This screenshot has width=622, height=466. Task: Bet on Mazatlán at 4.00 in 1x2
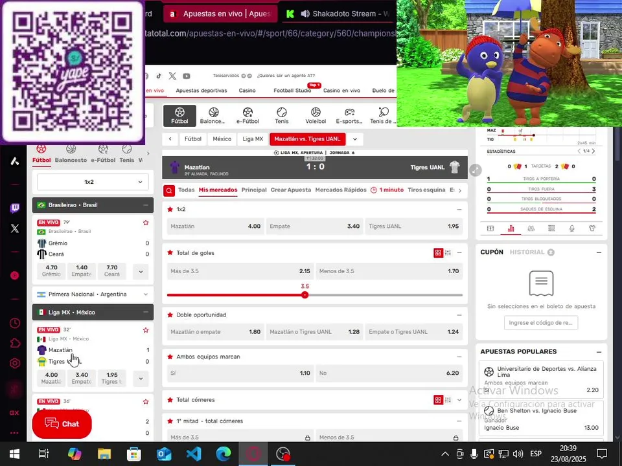[x=215, y=227]
